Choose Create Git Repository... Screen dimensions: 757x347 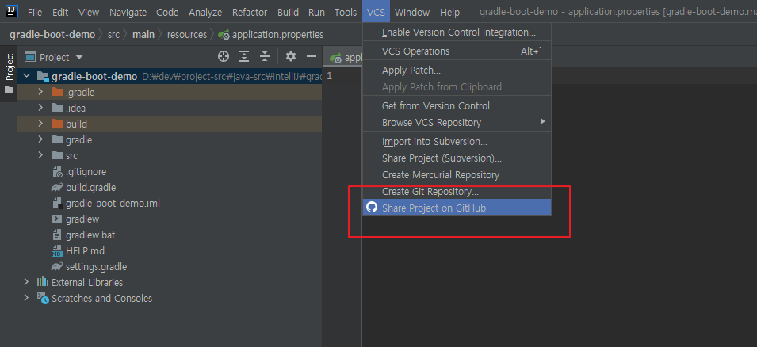(457, 192)
